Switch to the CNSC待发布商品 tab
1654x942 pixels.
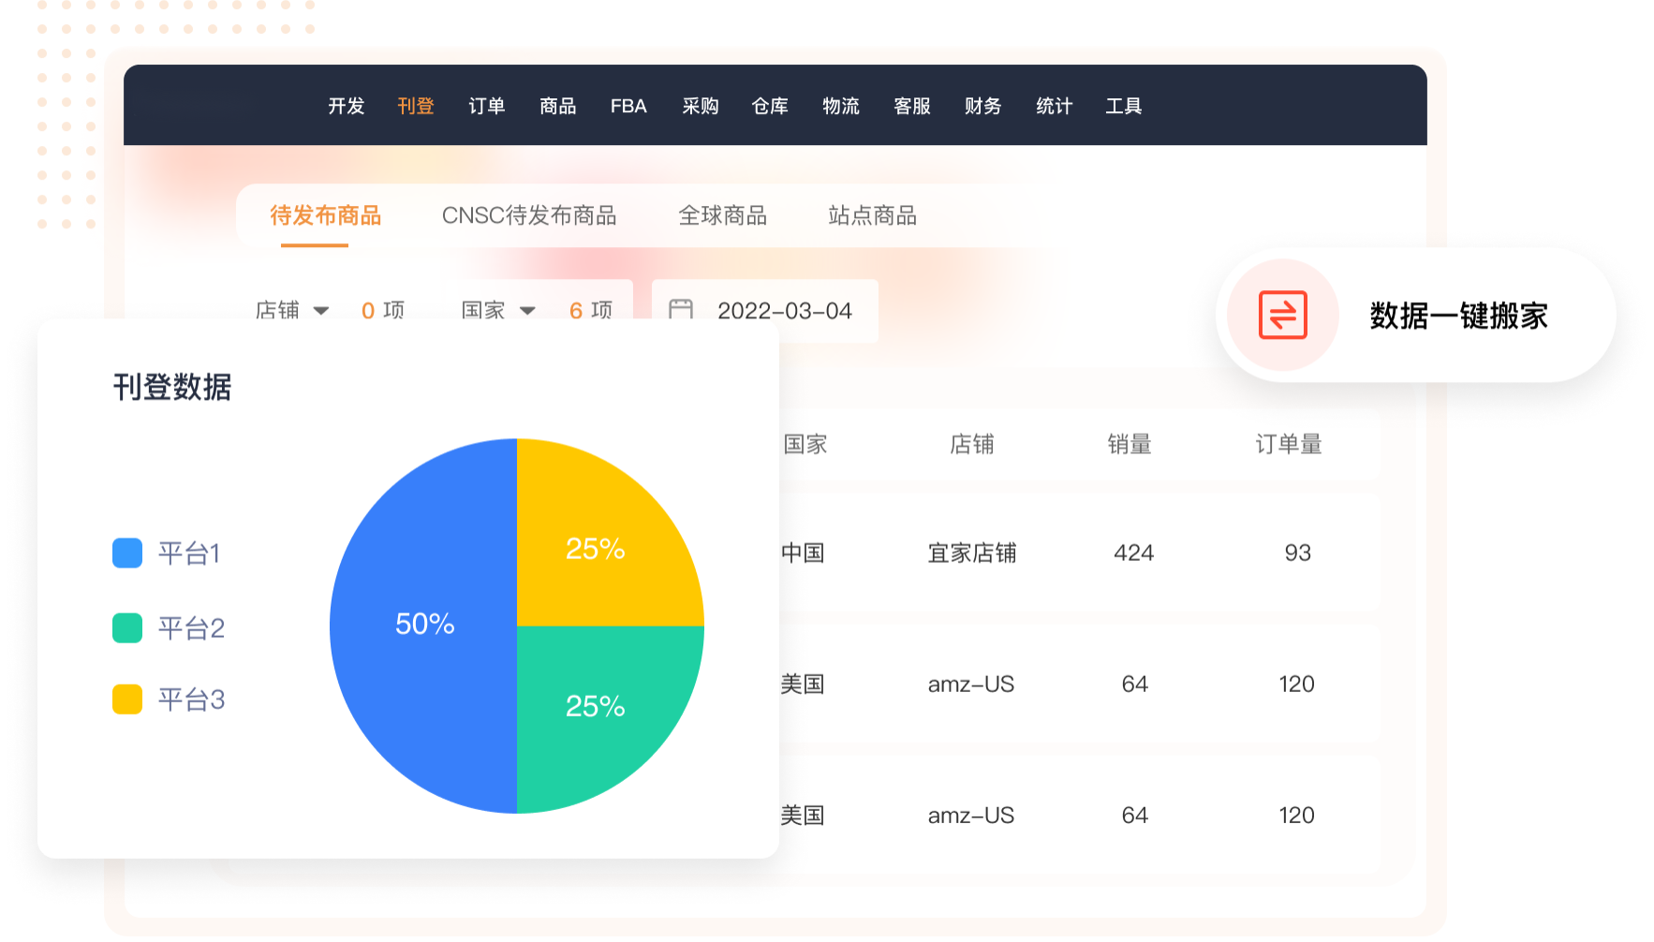point(529,216)
